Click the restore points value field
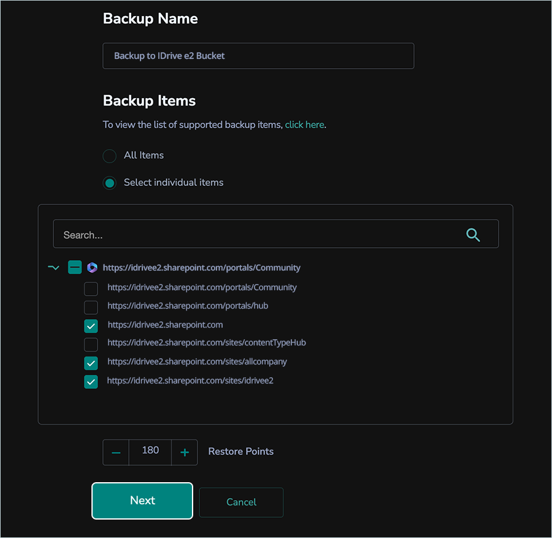The height and width of the screenshot is (538, 552). coord(150,451)
